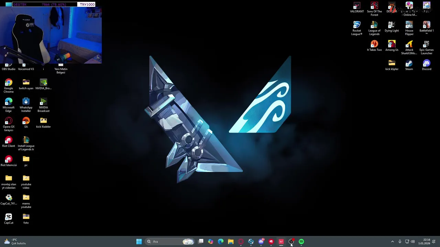This screenshot has width=440, height=247.
Task: Select the montaj olan yt videoları folder
Action: coord(9,182)
